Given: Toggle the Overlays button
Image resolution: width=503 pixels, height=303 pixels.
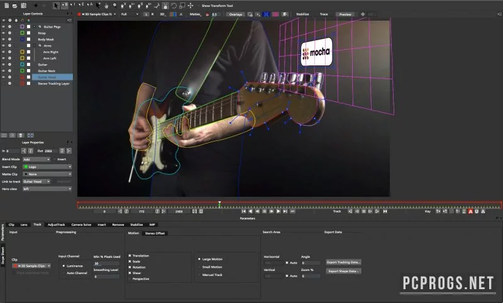Looking at the screenshot, I should coord(236,14).
